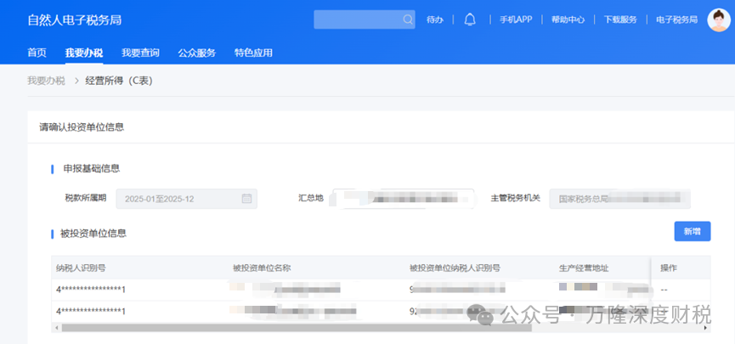Image resolution: width=735 pixels, height=344 pixels.
Task: Click the 下载服务 link
Action: pos(620,20)
